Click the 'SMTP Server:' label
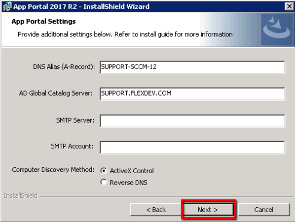Image resolution: width=295 pixels, height=222 pixels. coord(75,120)
